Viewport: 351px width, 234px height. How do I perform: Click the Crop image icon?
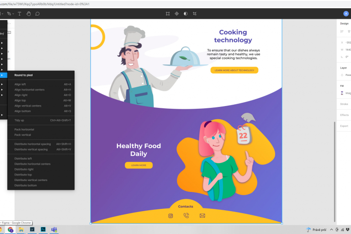tap(195, 14)
